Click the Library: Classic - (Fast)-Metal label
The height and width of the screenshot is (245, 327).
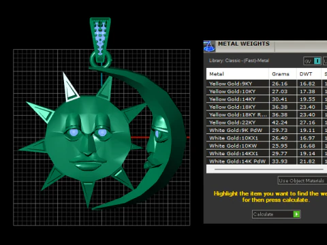[x=239, y=61]
